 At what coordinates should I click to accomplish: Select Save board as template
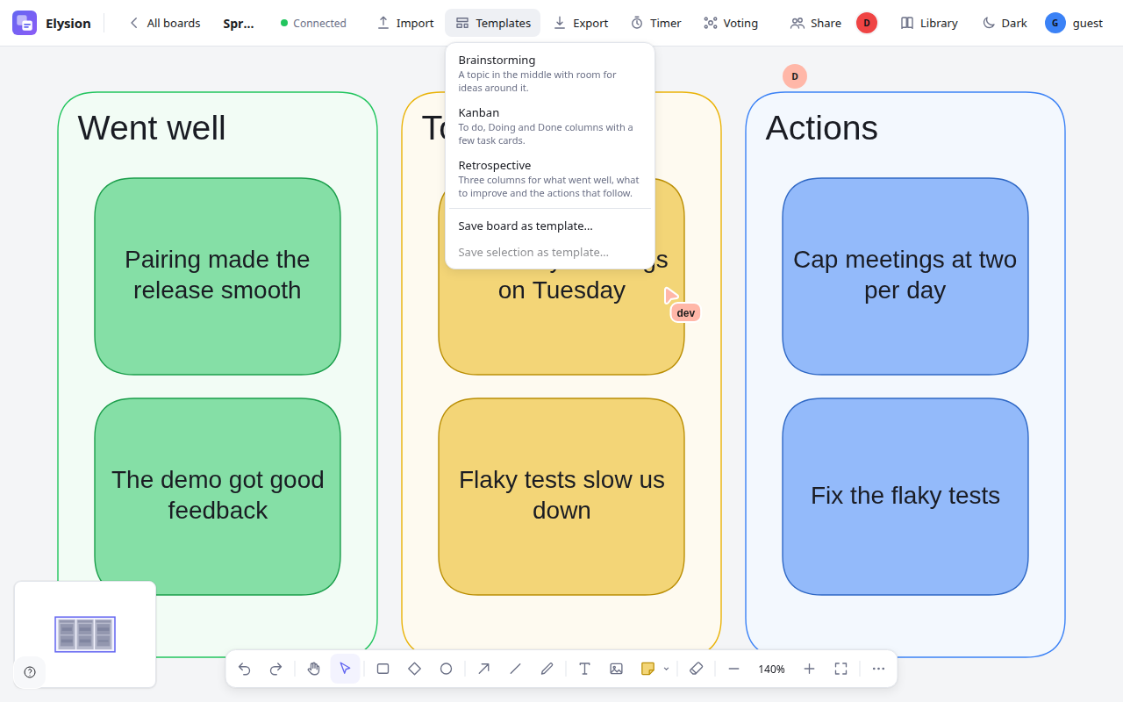click(550, 226)
